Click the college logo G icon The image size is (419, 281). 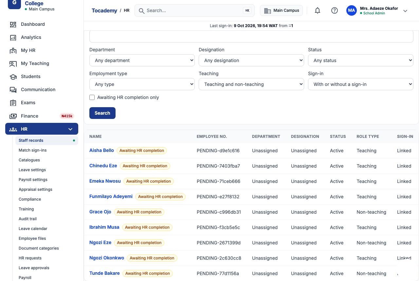[14, 3]
